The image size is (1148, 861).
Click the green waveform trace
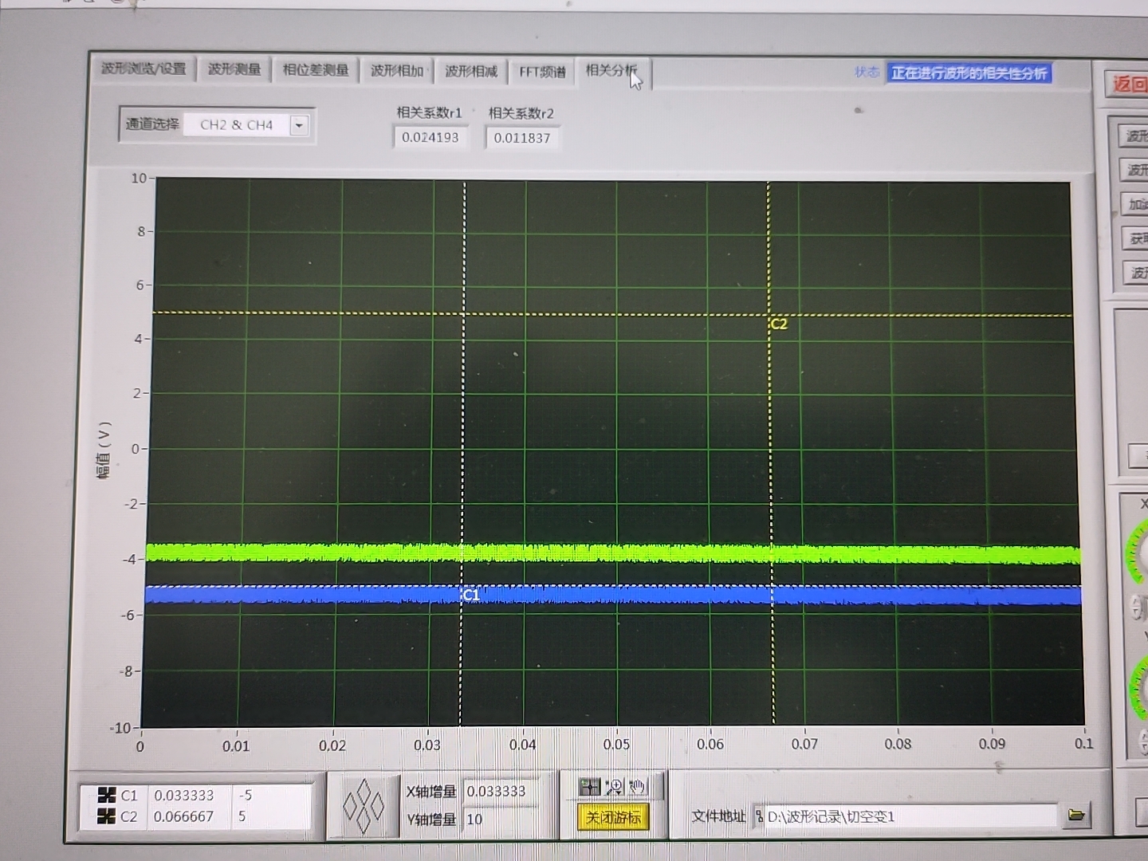coord(612,553)
